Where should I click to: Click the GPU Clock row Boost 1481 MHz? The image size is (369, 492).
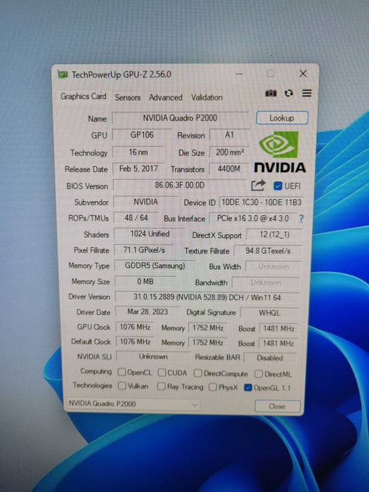[x=278, y=328]
